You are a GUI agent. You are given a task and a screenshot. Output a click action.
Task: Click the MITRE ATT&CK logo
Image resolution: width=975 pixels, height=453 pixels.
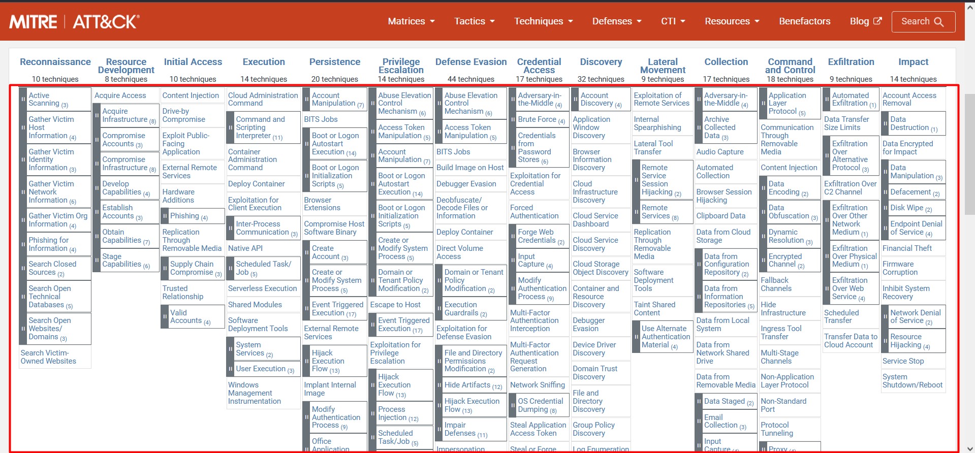(x=74, y=22)
